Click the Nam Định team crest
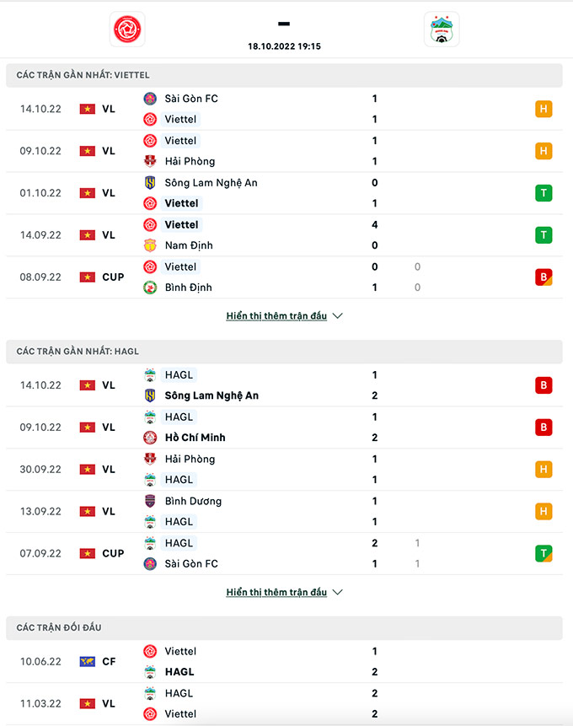This screenshot has width=573, height=726. 150,245
